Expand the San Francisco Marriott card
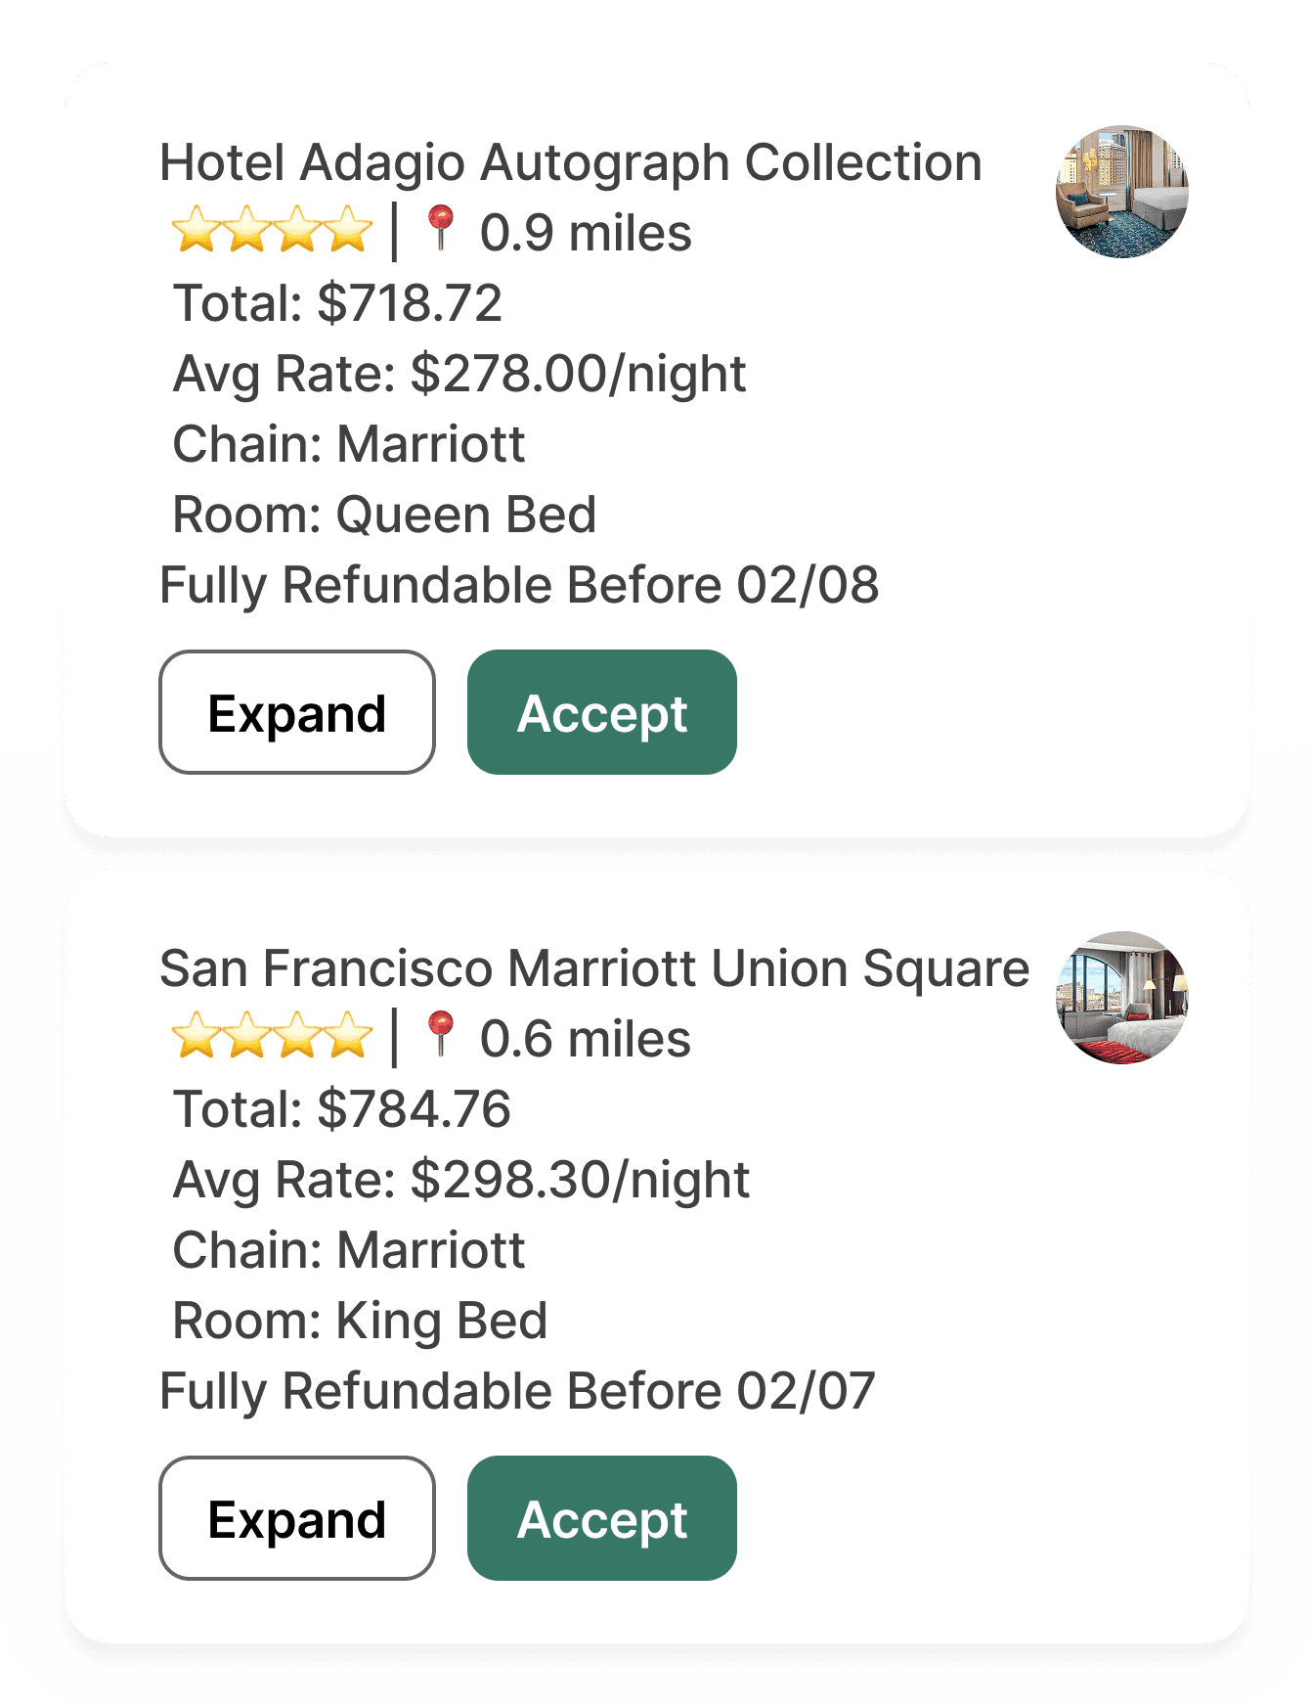The image size is (1311, 1706). (x=296, y=1518)
